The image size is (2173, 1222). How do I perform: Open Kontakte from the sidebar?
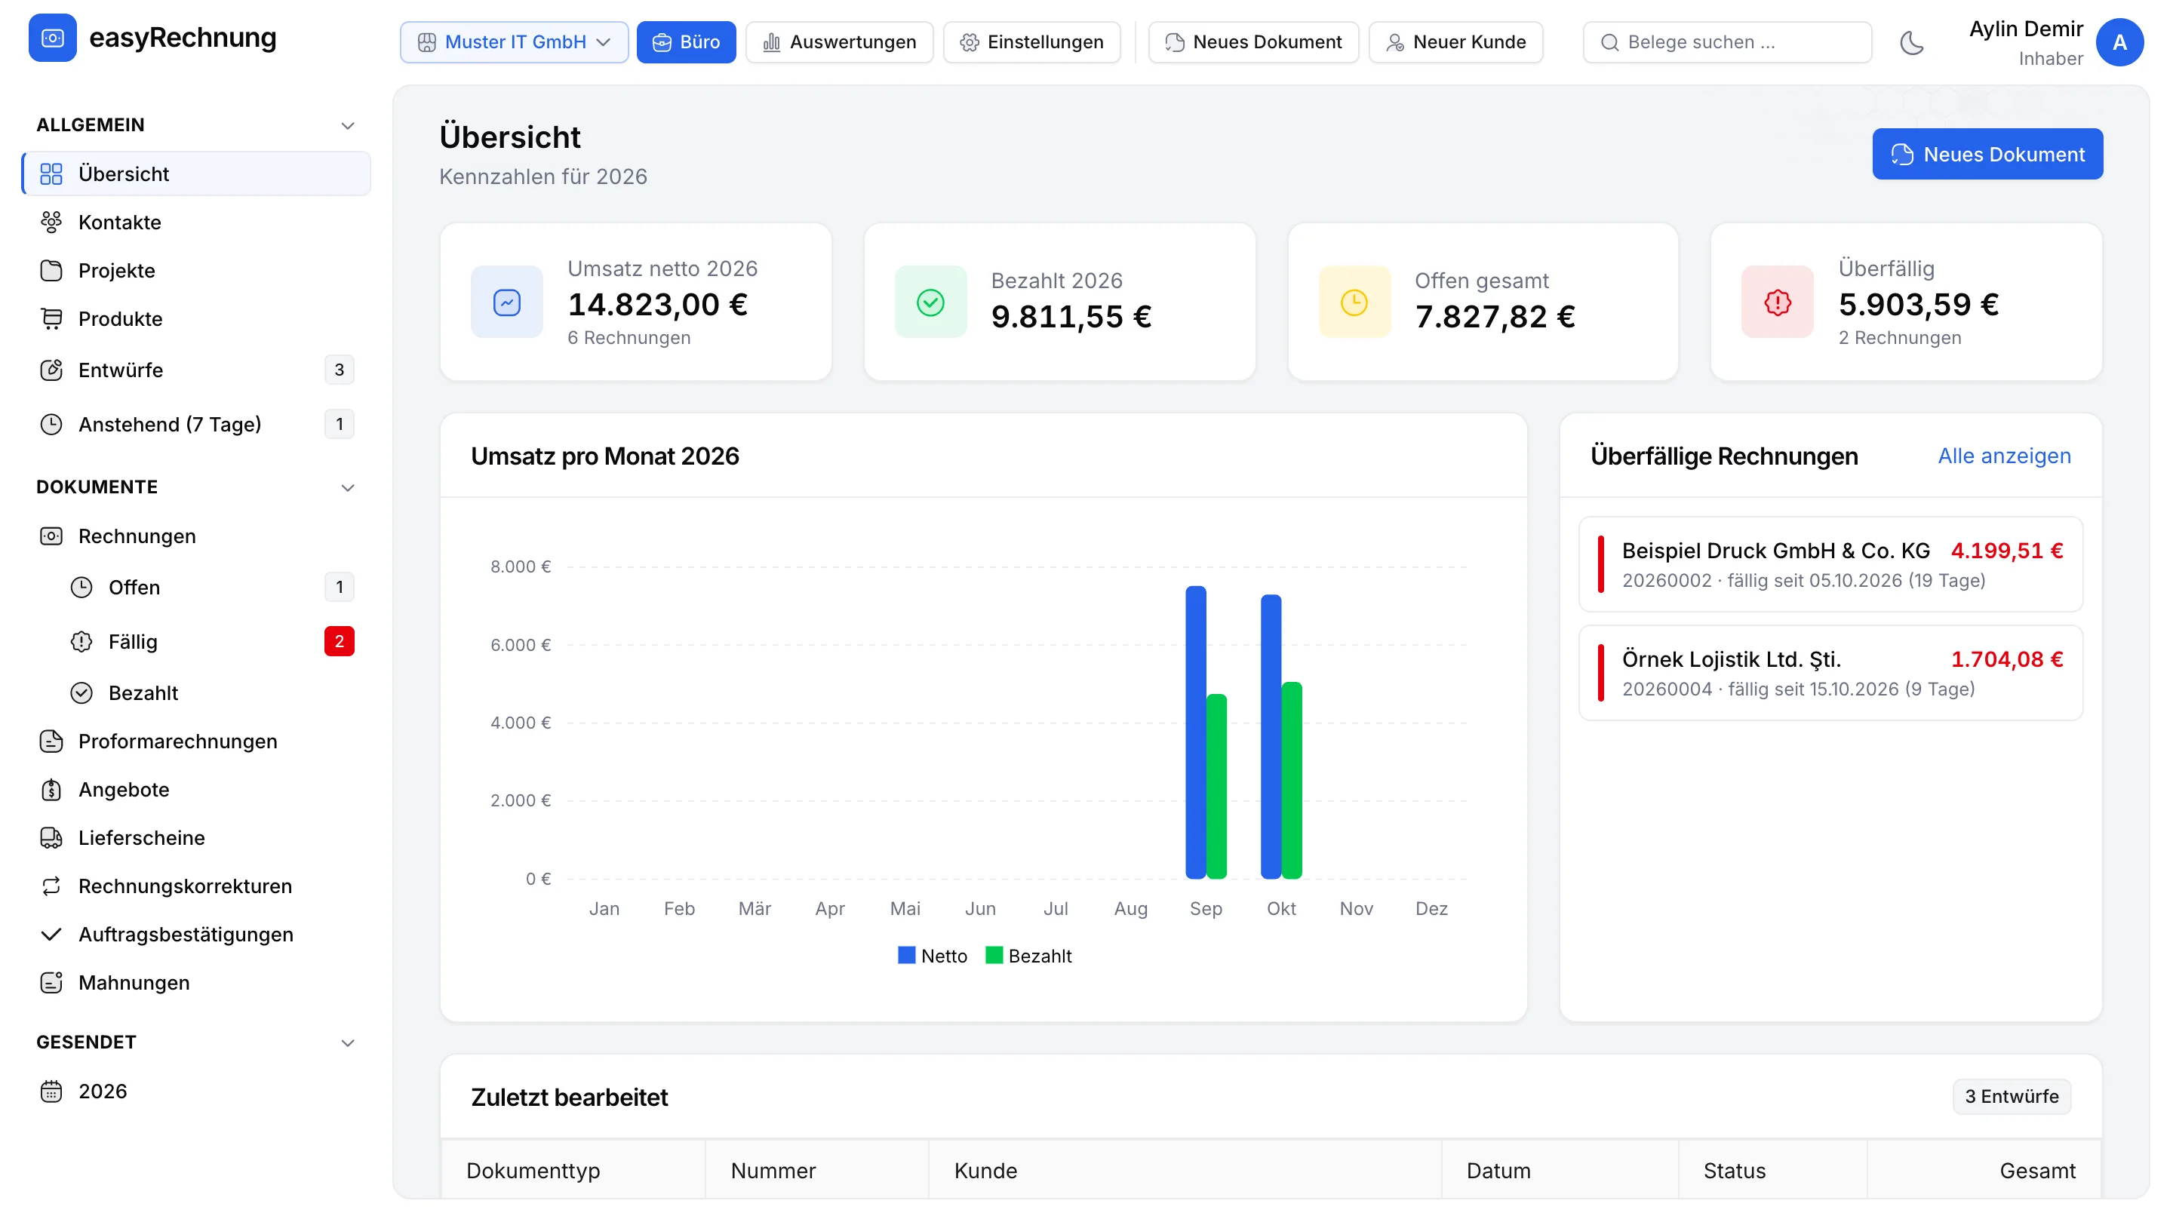tap(195, 222)
